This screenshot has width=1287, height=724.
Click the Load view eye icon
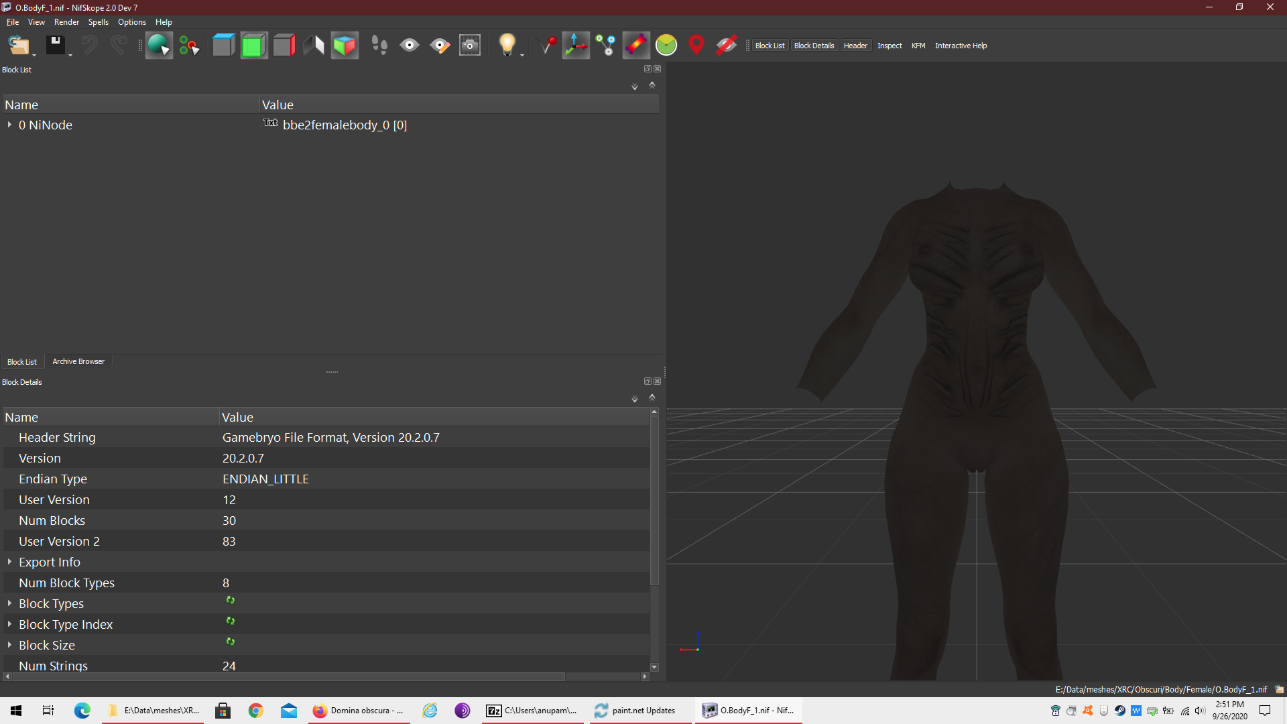(410, 46)
